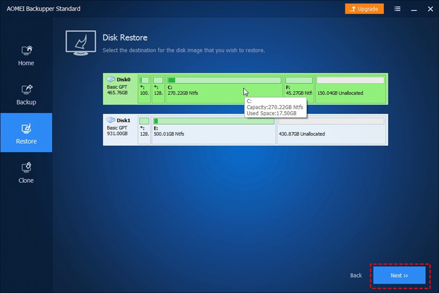Close the AOMEI Backupper window

430,9
